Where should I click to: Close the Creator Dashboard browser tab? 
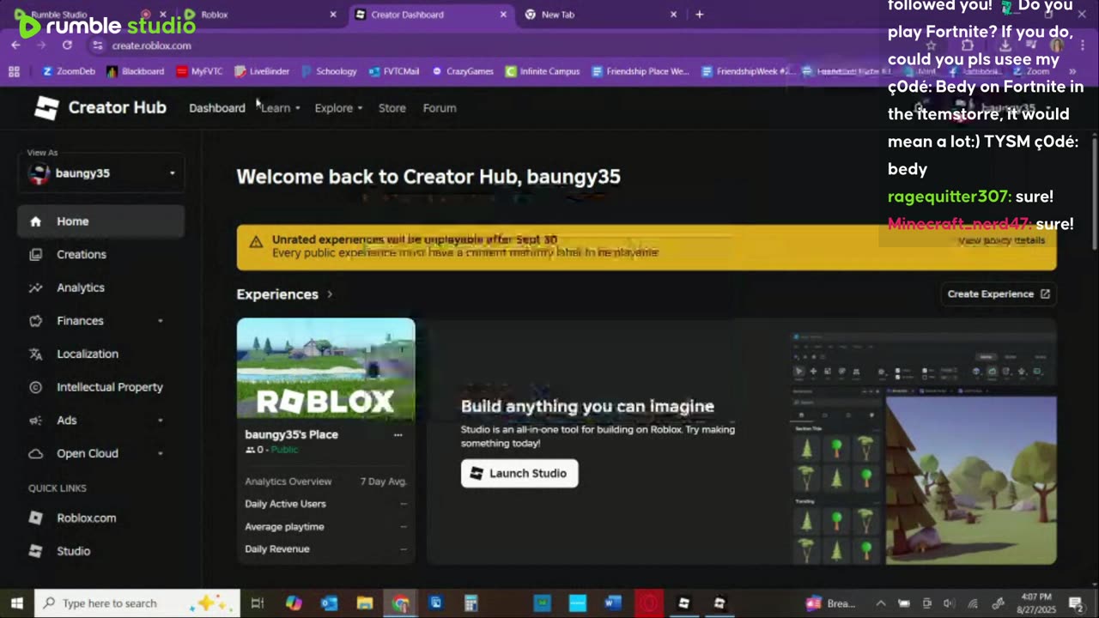pyautogui.click(x=503, y=15)
